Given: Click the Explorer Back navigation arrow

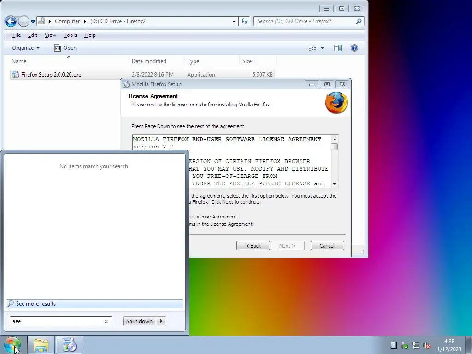Looking at the screenshot, I should coord(11,21).
